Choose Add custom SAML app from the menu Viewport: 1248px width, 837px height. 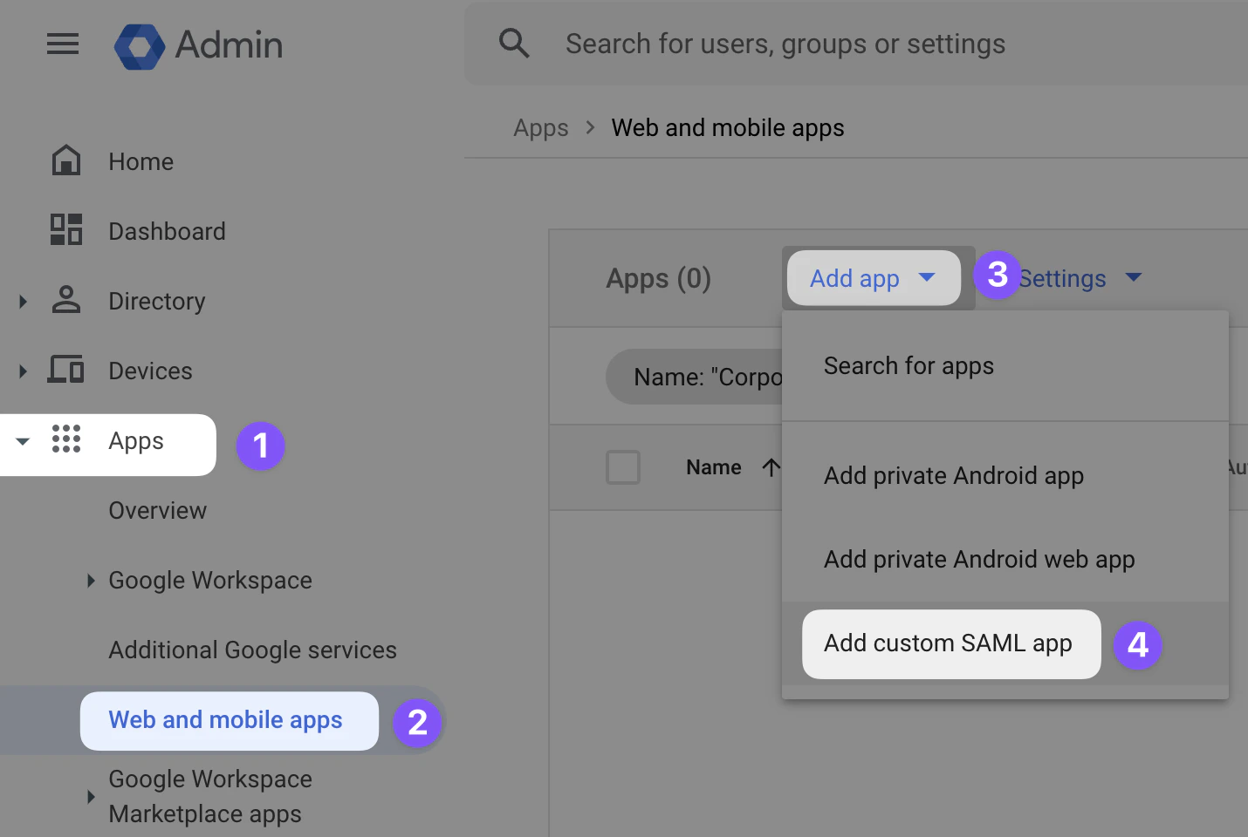(947, 643)
